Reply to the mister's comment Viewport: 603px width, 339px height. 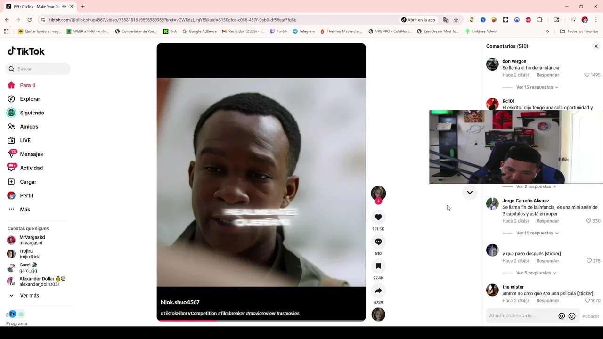547,301
